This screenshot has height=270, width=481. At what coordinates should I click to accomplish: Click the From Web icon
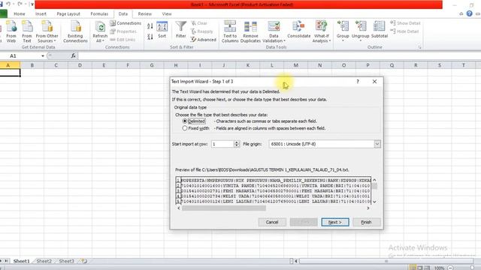[11, 31]
